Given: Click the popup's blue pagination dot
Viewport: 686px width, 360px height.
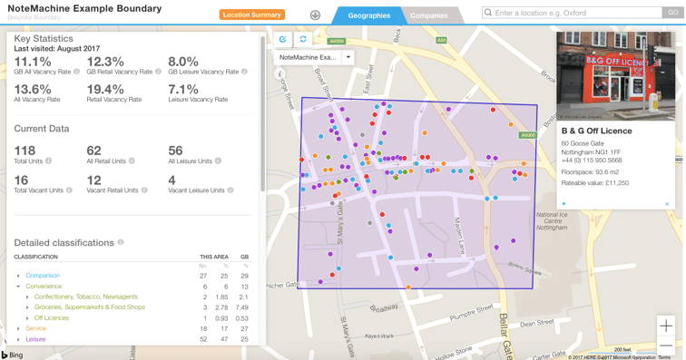Looking at the screenshot, I should click(x=563, y=204).
